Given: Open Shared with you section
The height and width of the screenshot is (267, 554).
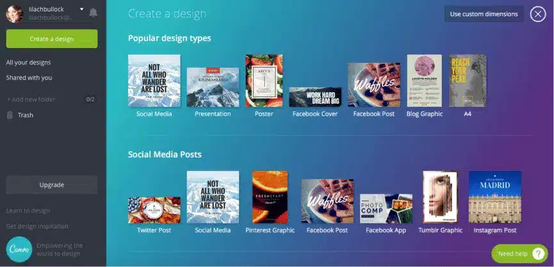Looking at the screenshot, I should pos(29,78).
